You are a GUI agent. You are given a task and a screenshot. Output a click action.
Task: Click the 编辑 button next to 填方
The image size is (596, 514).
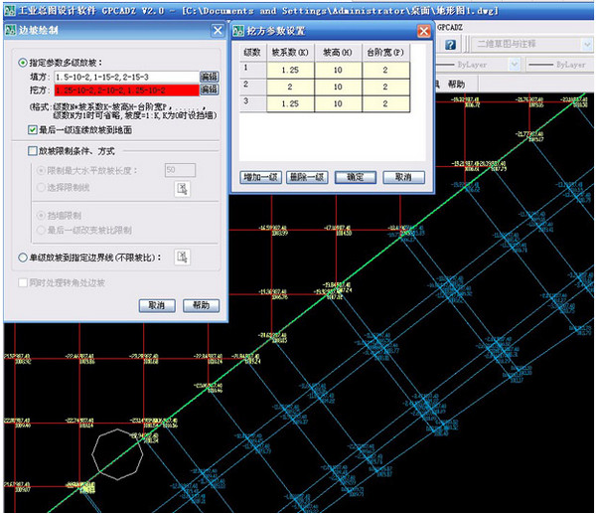click(x=209, y=76)
